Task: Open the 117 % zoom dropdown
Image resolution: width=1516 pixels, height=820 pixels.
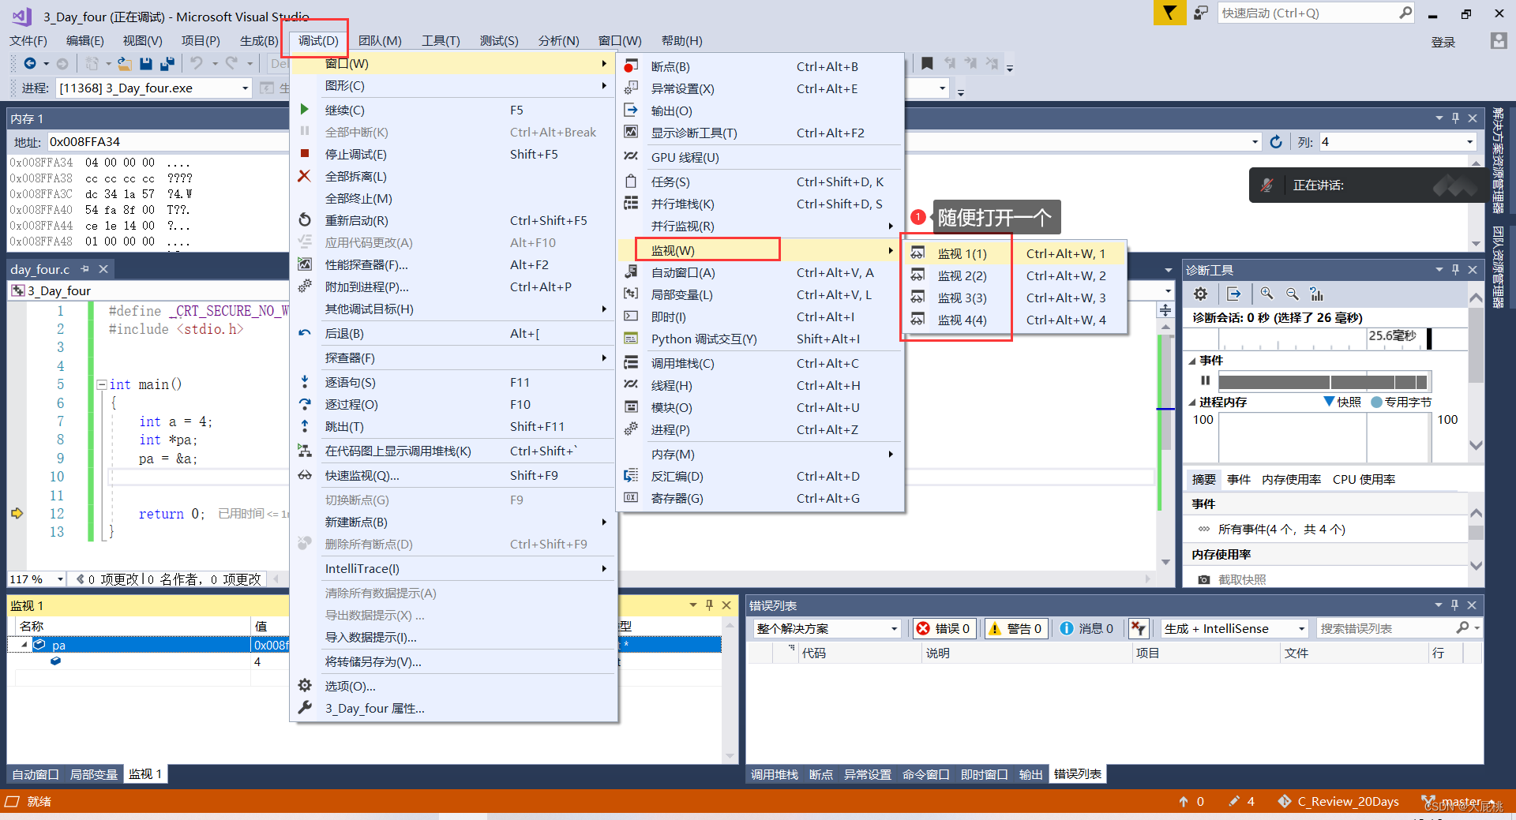Action: [x=60, y=579]
